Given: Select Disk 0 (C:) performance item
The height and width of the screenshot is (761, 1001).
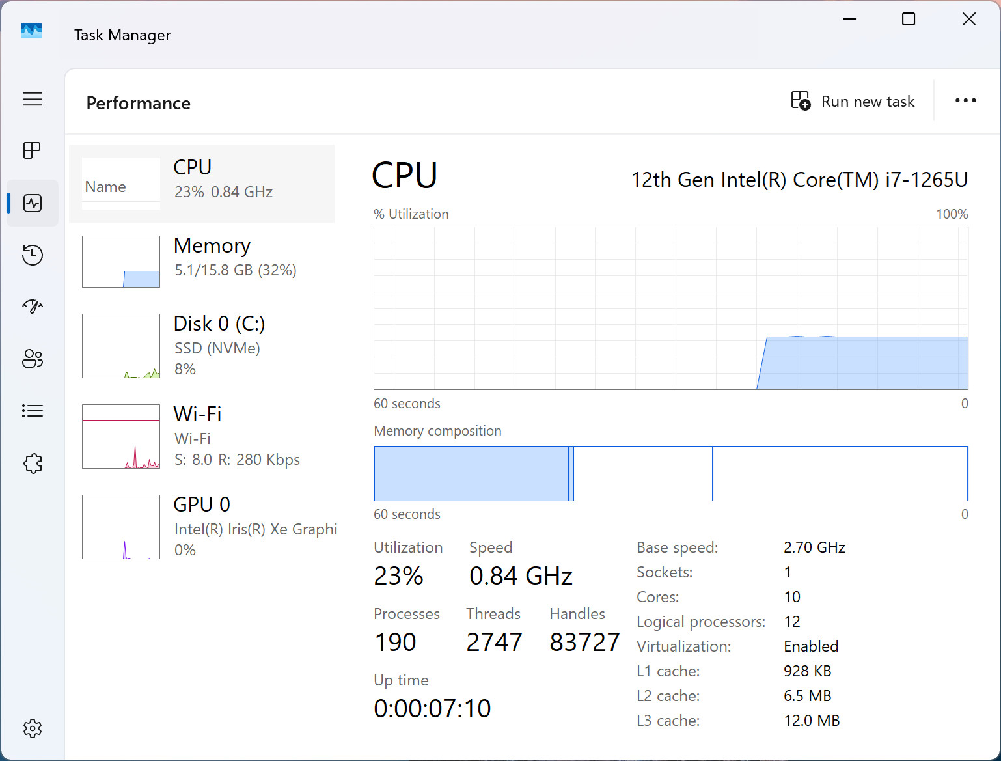Looking at the screenshot, I should tap(202, 346).
